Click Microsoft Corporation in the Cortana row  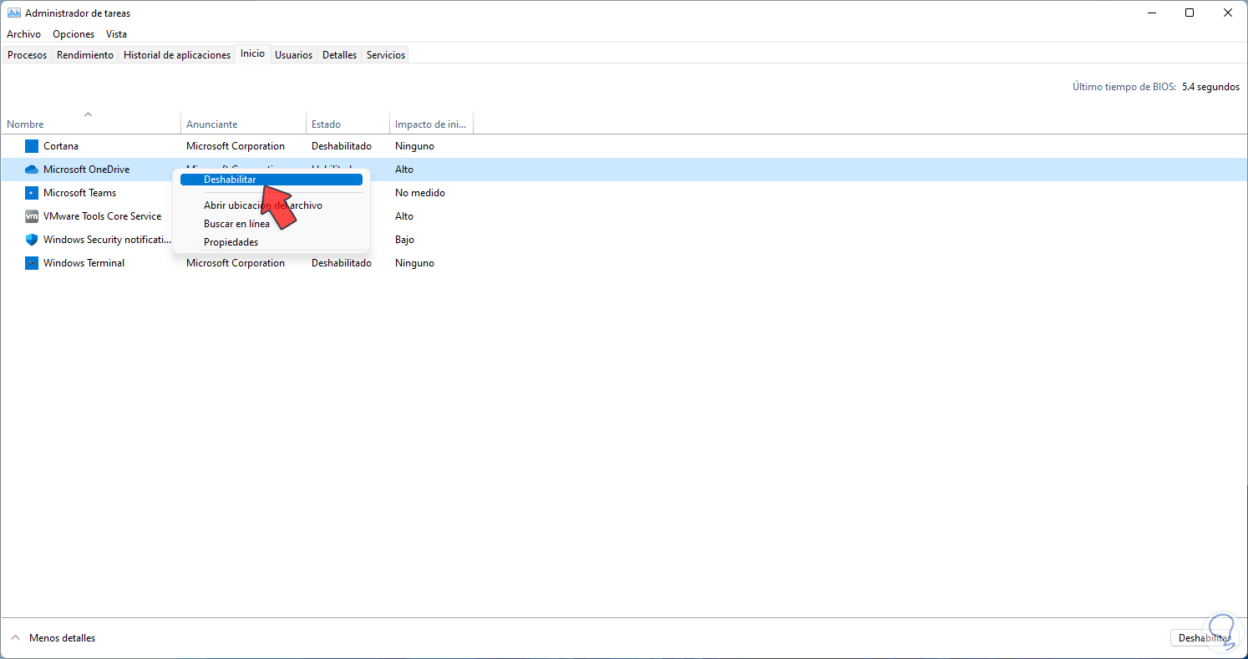(236, 146)
